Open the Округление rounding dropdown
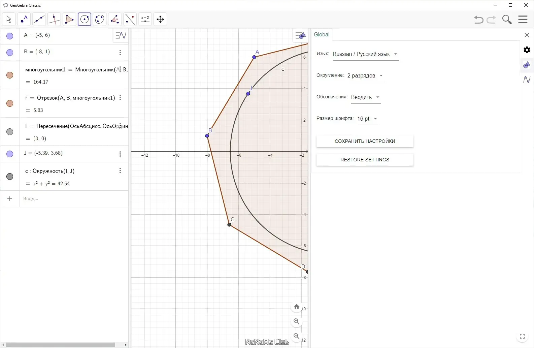The height and width of the screenshot is (348, 534). [366, 76]
